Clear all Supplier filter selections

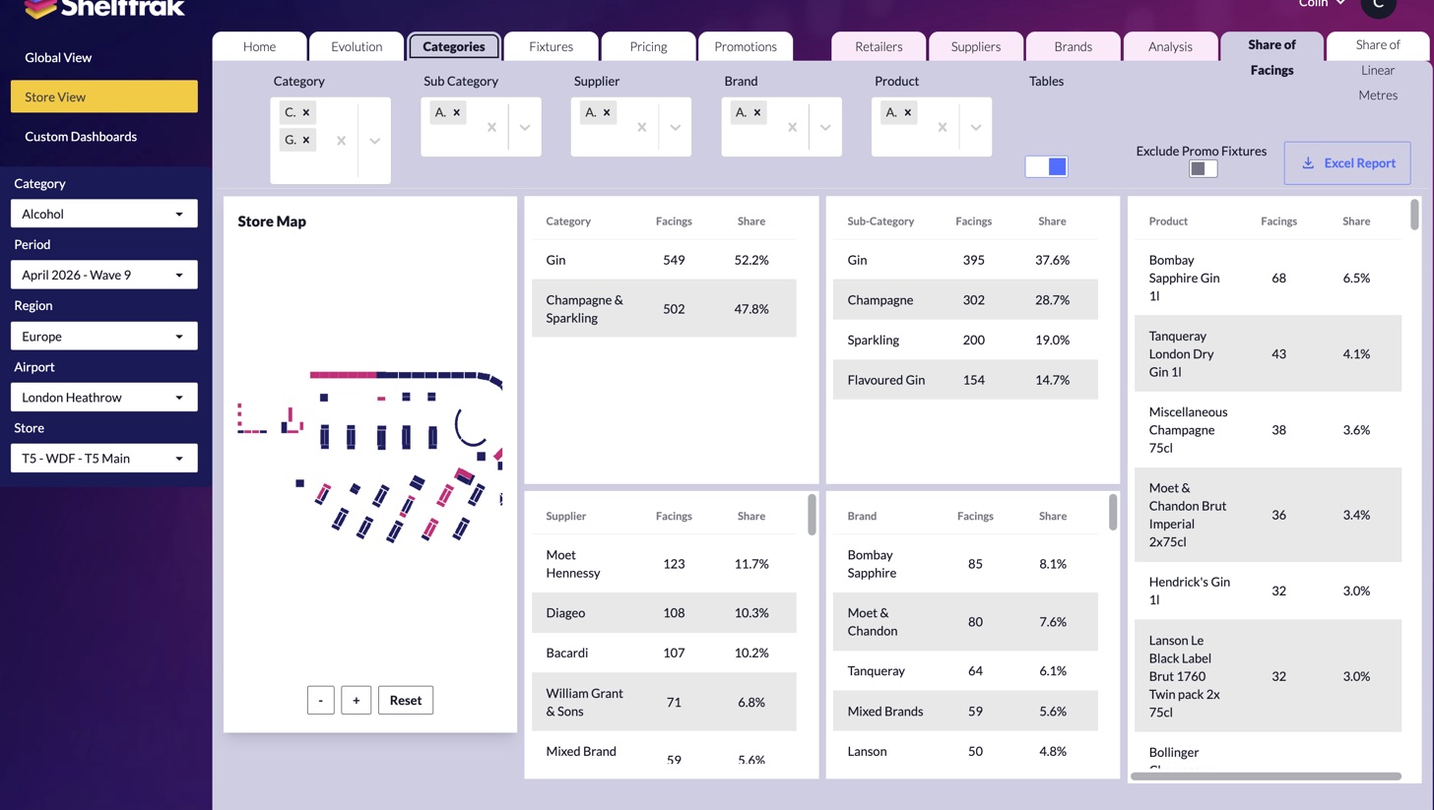click(x=641, y=127)
